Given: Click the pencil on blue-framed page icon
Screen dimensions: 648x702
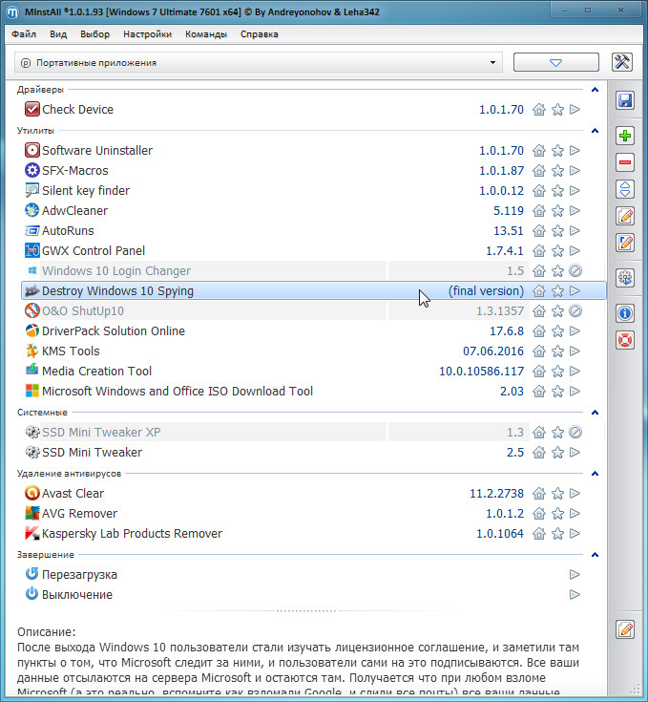Looking at the screenshot, I should click(x=625, y=243).
